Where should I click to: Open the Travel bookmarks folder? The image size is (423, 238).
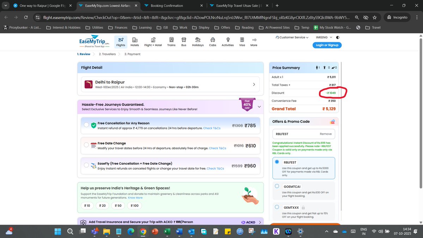[373, 28]
